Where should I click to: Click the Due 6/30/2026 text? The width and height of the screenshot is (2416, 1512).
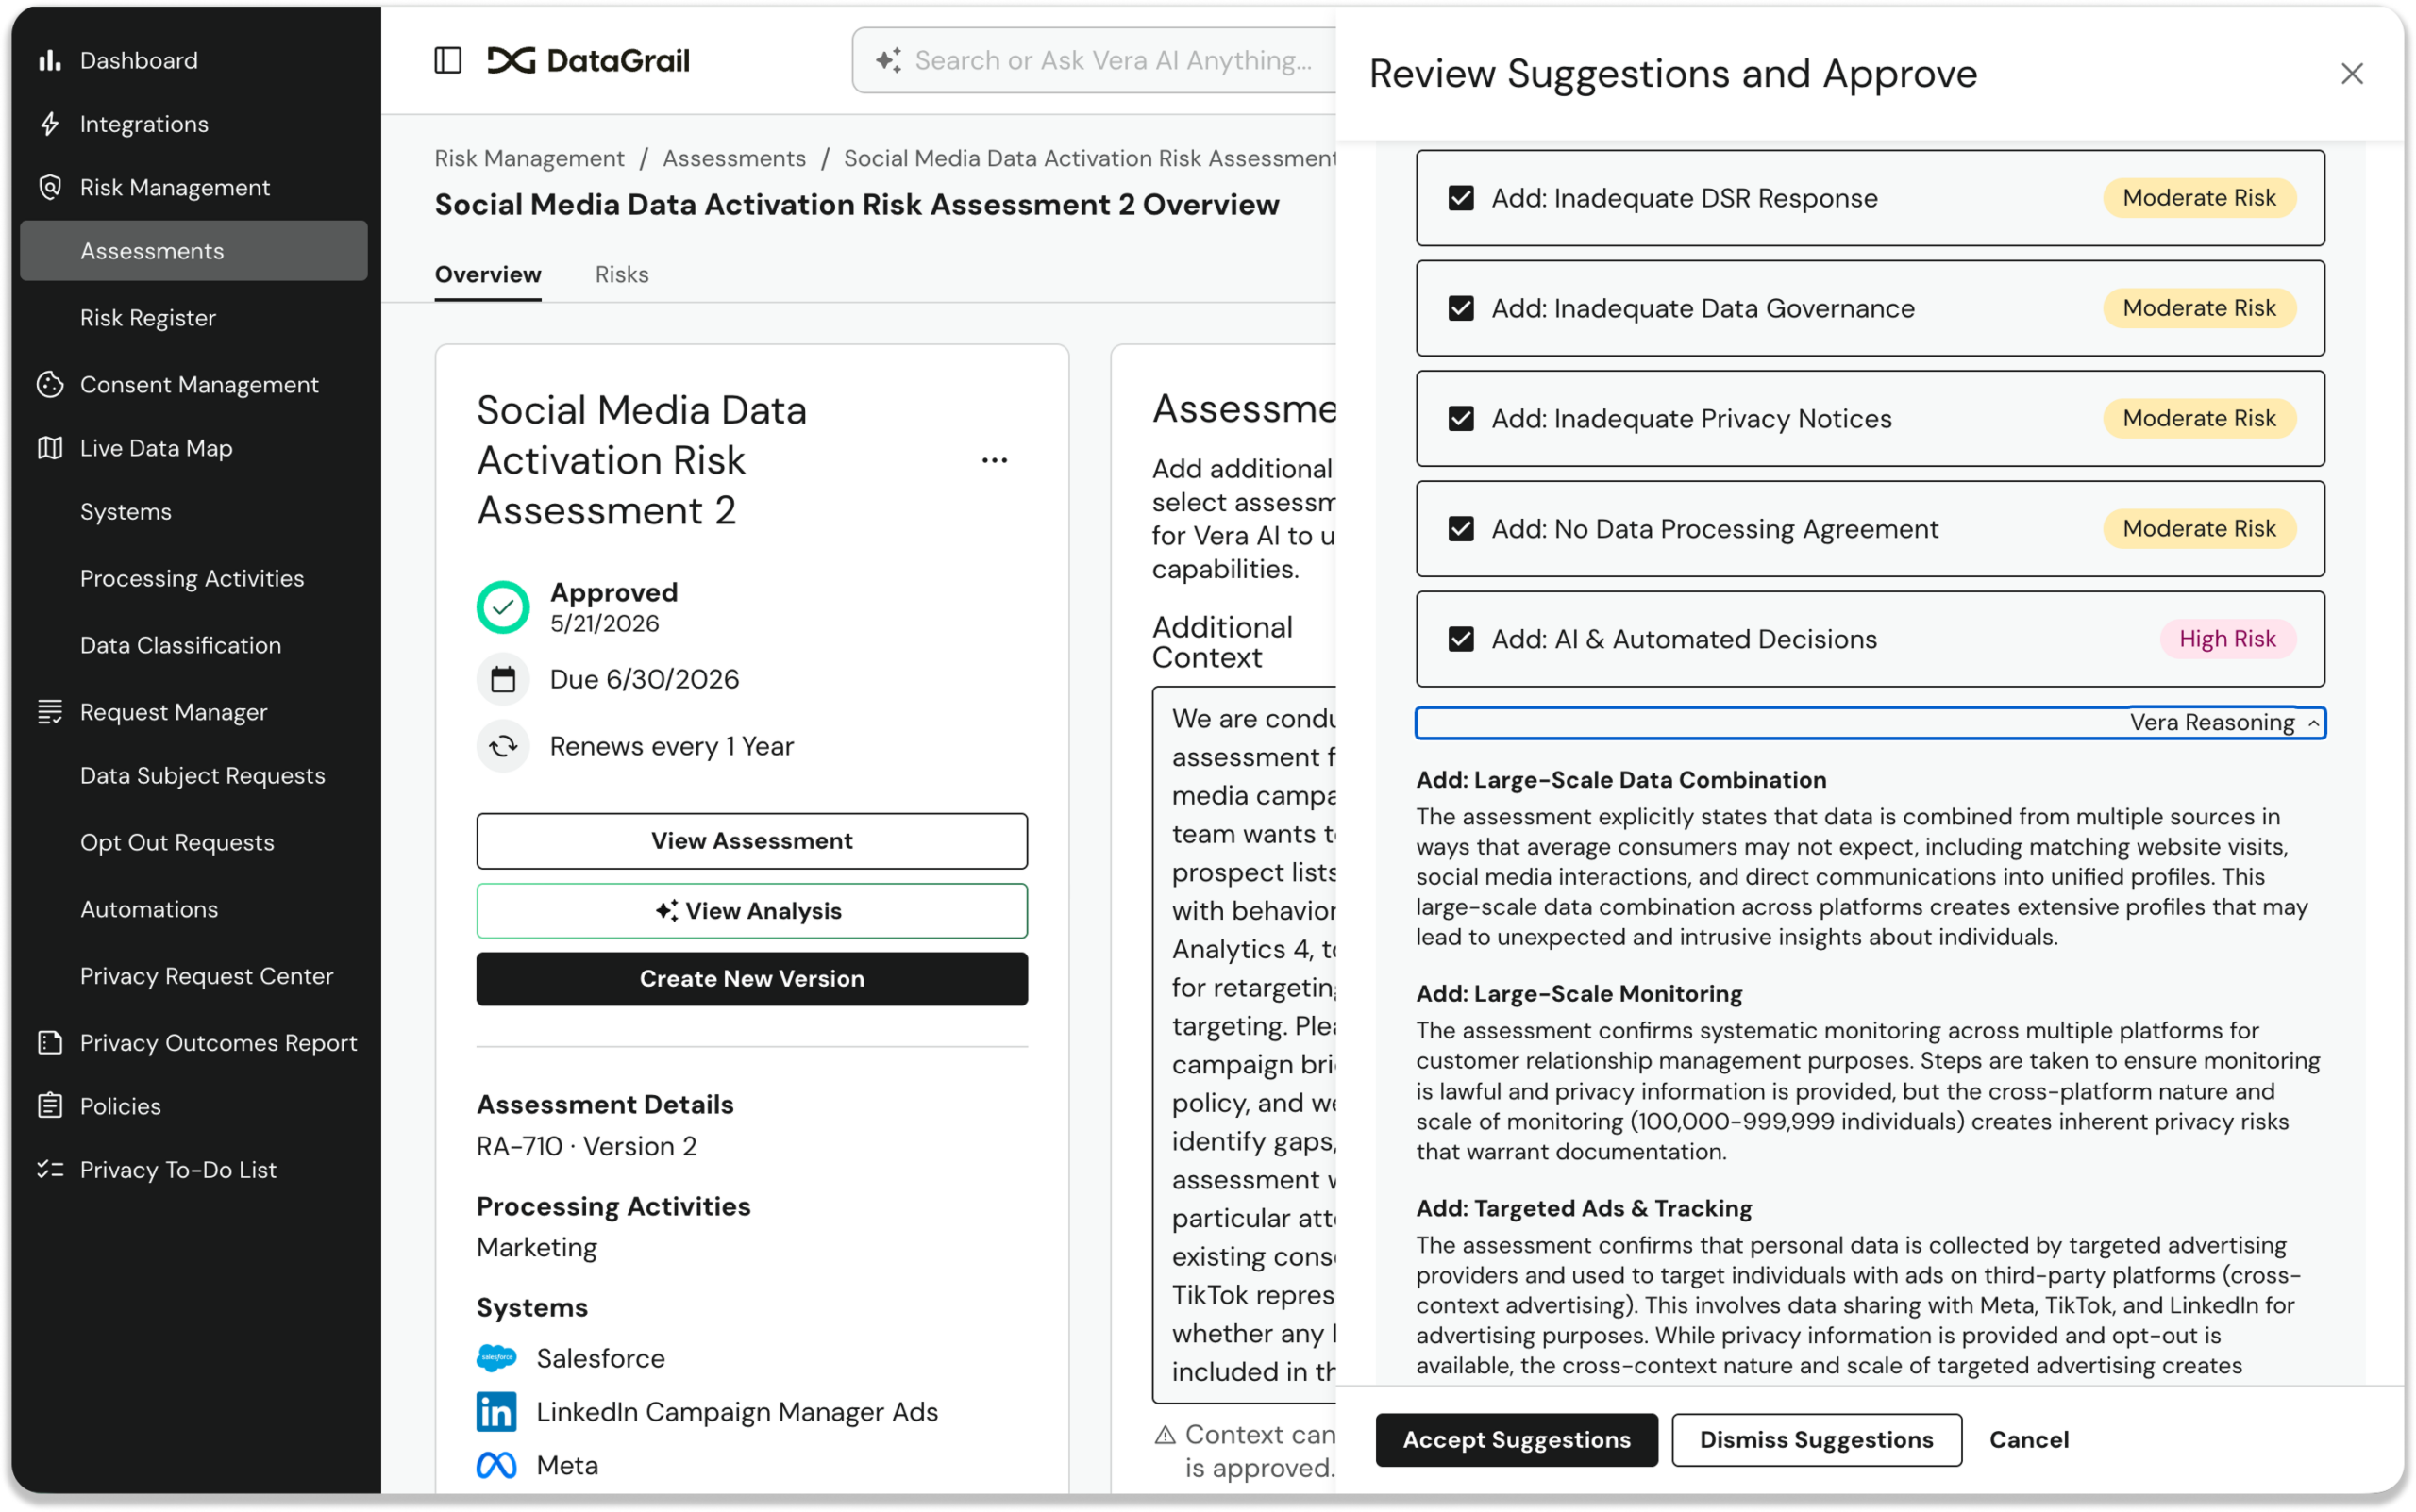[645, 679]
